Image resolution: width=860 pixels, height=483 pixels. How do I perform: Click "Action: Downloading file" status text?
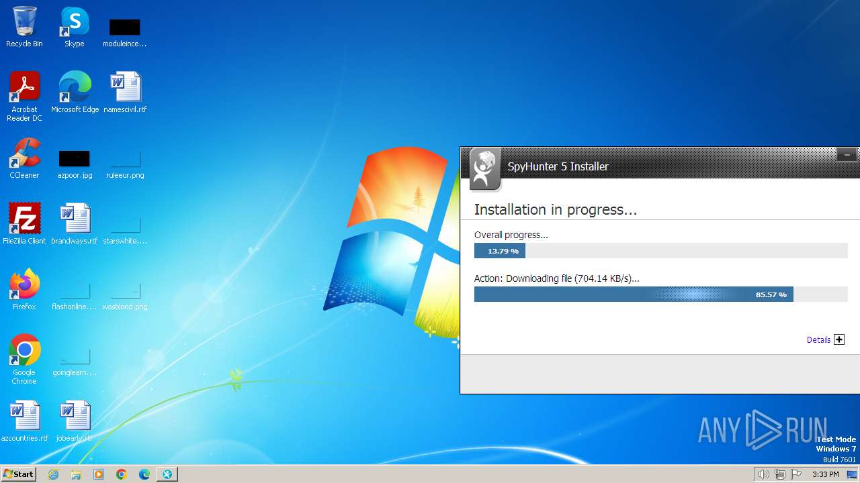click(556, 278)
